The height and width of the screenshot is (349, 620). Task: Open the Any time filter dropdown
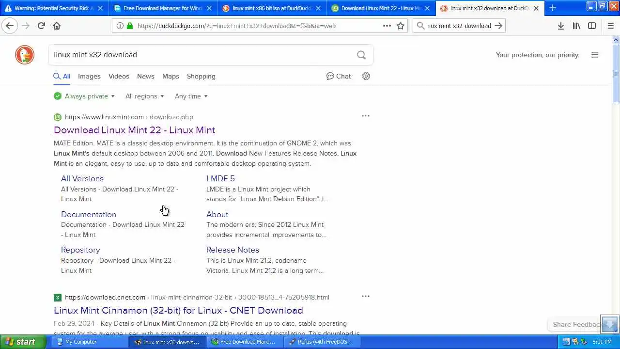191,96
